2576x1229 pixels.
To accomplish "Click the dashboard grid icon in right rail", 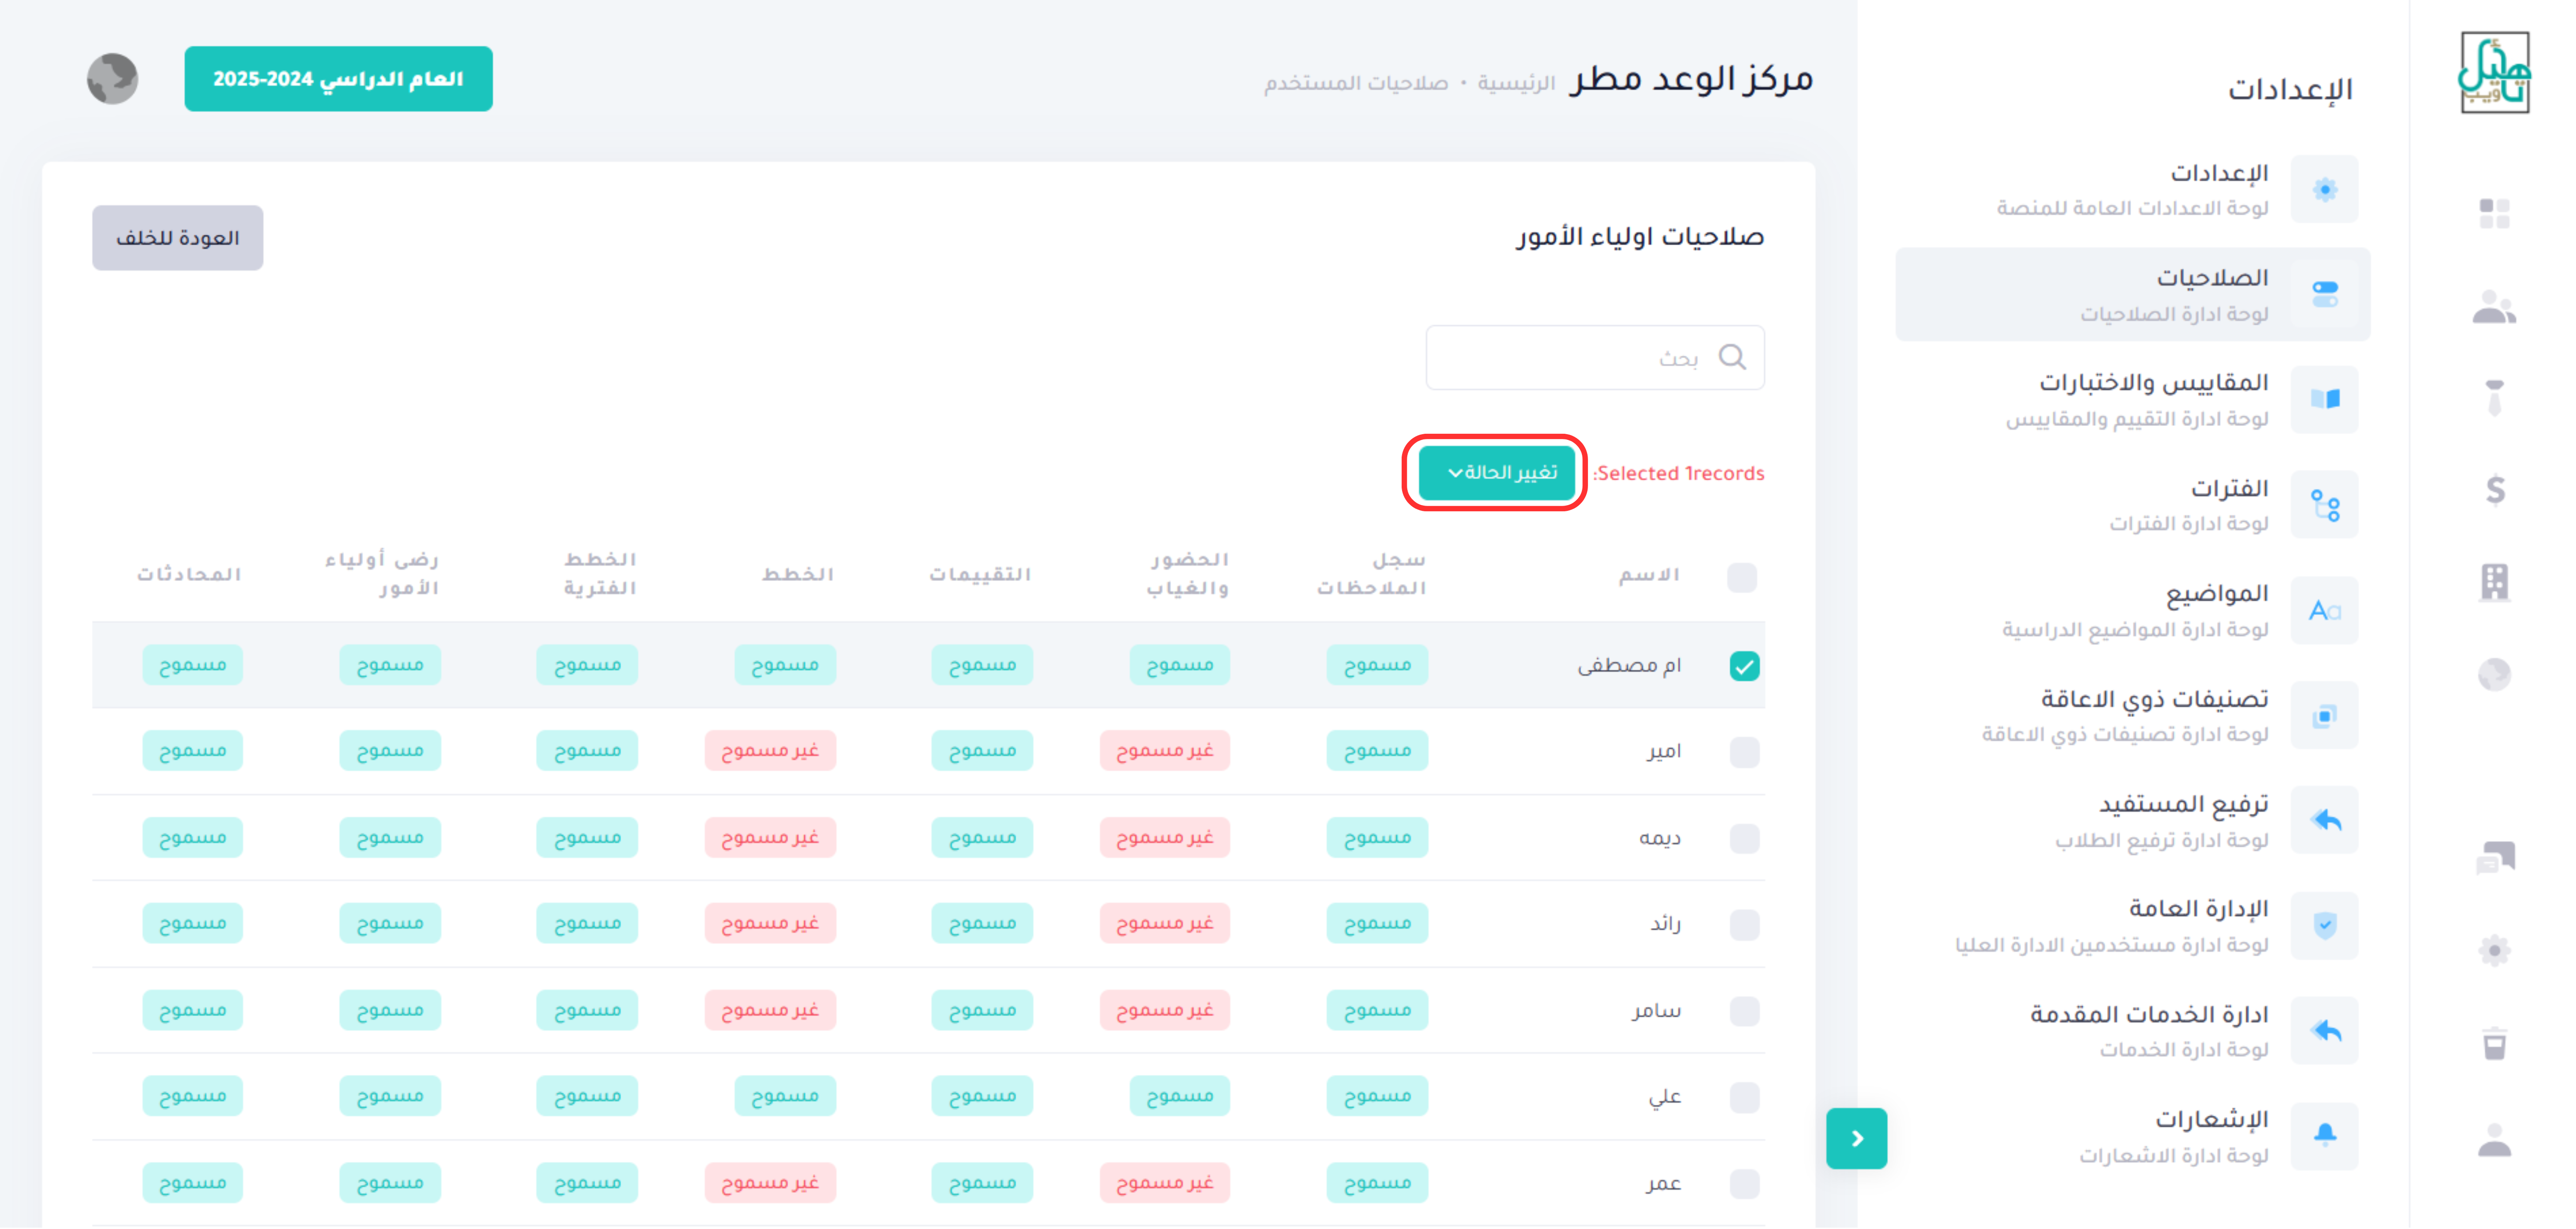I will pos(2494,213).
